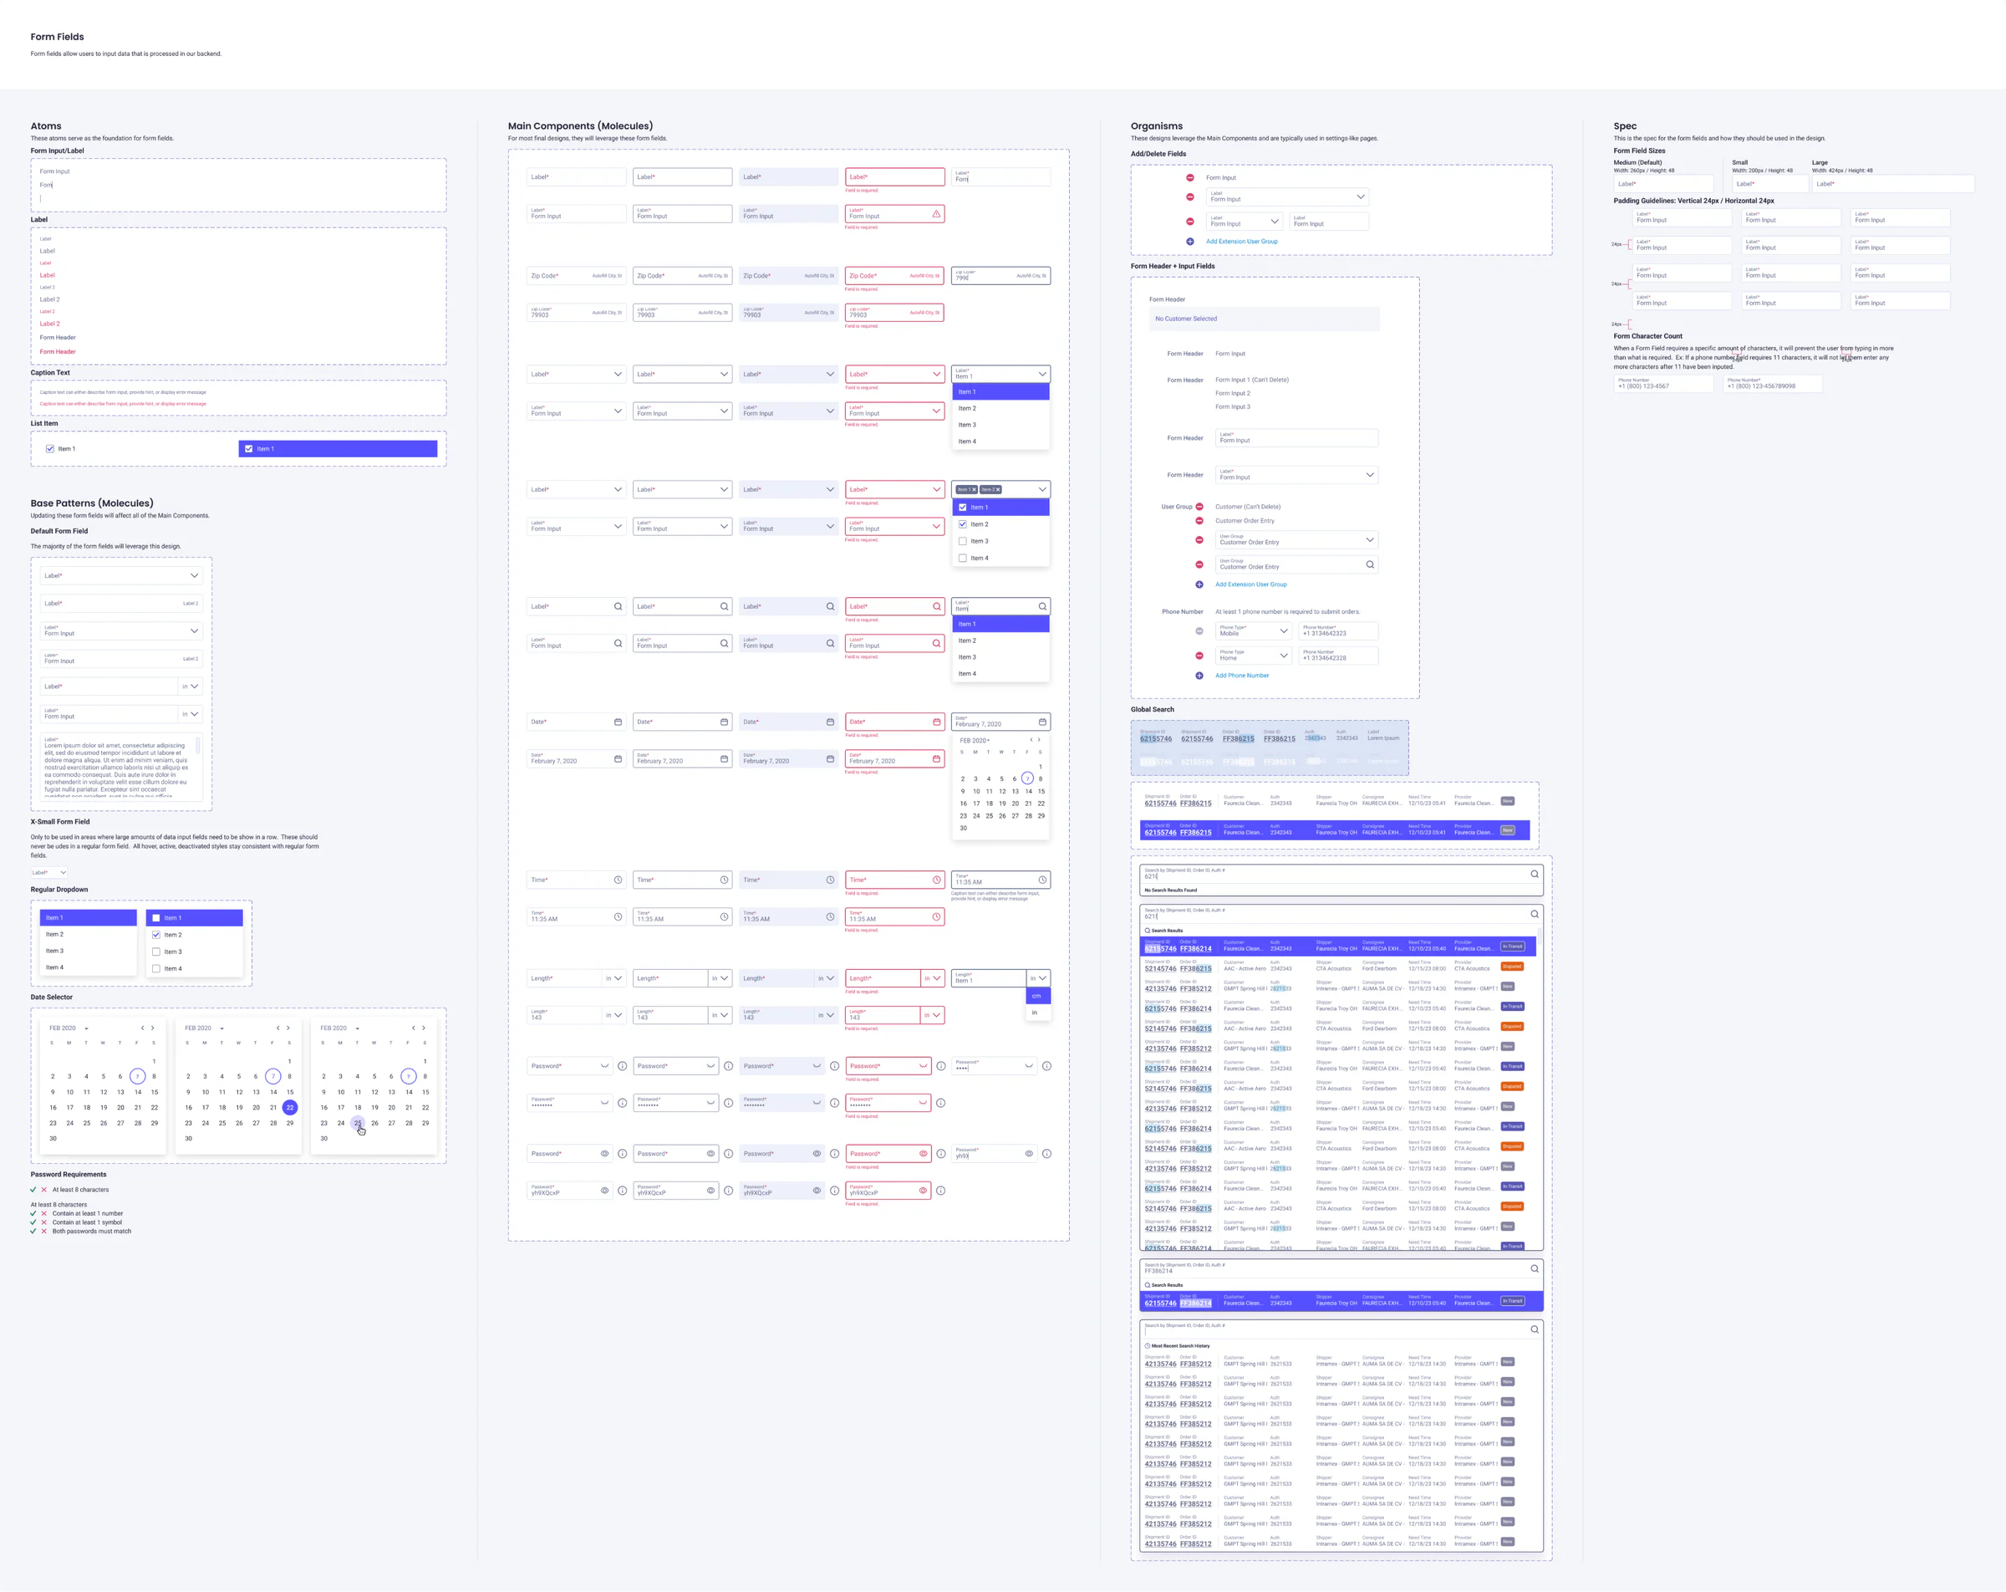The height and width of the screenshot is (1592, 2006).
Task: Uncheck highlighted Item 1 checkbox below the chips field
Action: click(963, 508)
